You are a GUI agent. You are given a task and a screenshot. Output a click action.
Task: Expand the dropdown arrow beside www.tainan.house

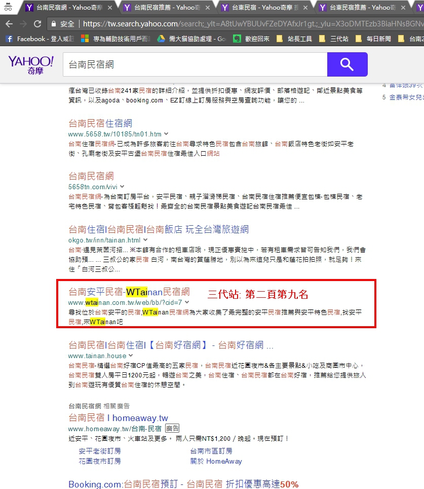[131, 355]
